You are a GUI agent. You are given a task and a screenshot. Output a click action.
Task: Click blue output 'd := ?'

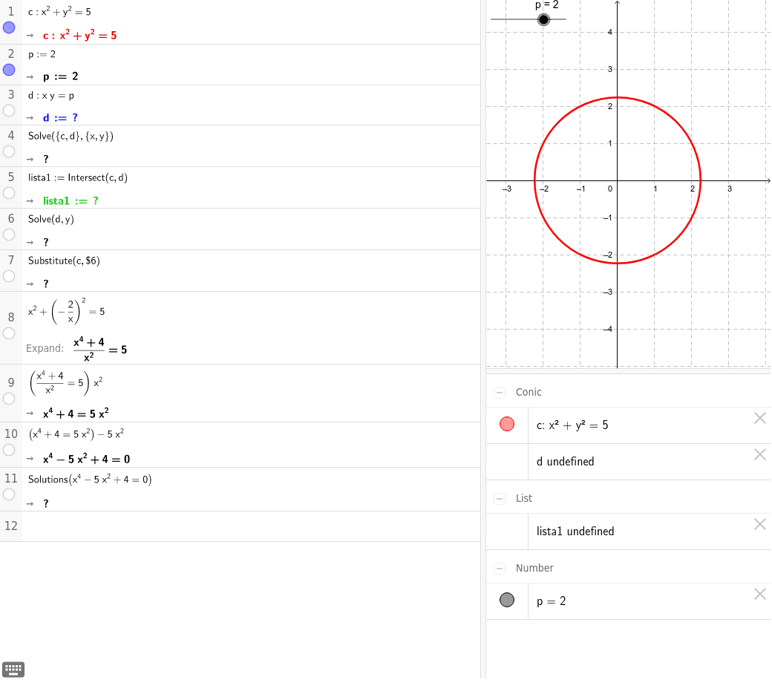click(x=61, y=118)
